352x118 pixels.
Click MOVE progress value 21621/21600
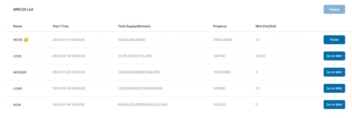pyautogui.click(x=223, y=40)
